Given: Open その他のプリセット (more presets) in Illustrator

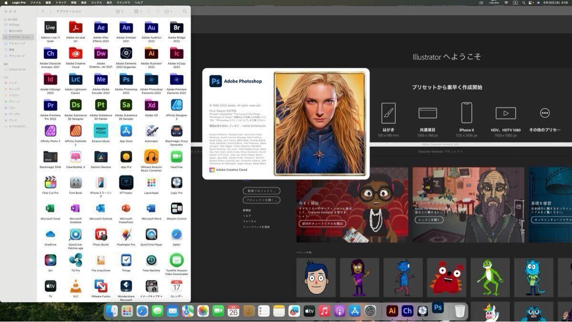Looking at the screenshot, I should tap(545, 113).
